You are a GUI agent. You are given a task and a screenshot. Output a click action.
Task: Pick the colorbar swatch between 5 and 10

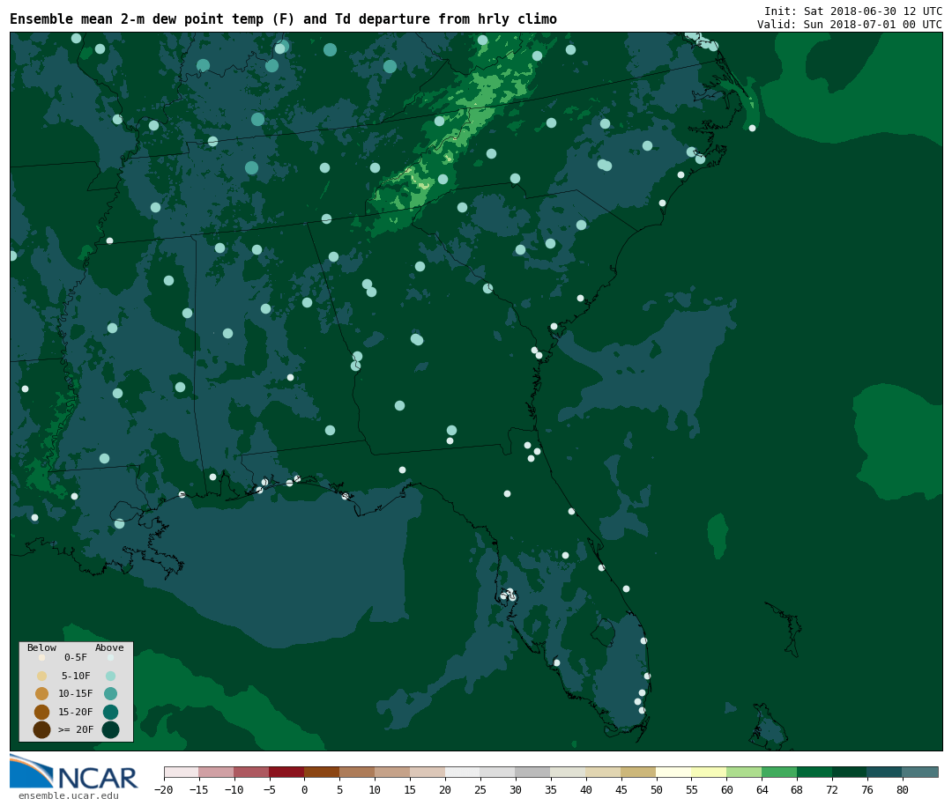(x=358, y=772)
